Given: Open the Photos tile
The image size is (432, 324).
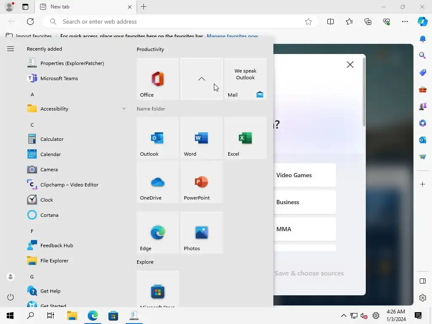Looking at the screenshot, I should pos(201,232).
